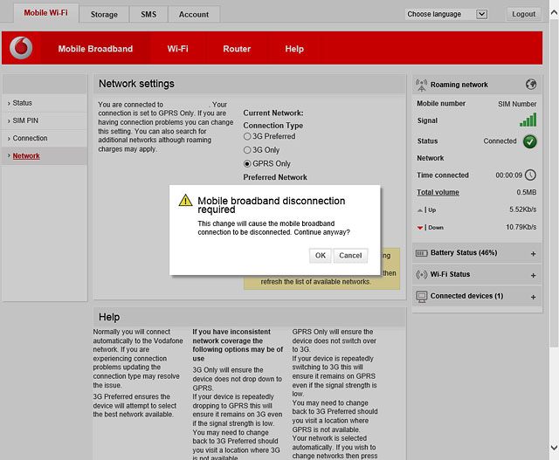Screen dimensions: 559x460
Task: Click the roaming network antenna icon
Action: (421, 86)
